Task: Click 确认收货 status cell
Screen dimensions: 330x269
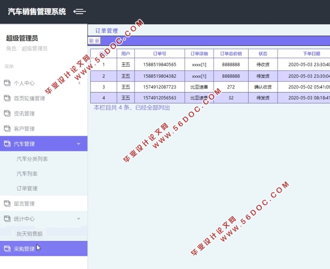Action: (x=263, y=87)
